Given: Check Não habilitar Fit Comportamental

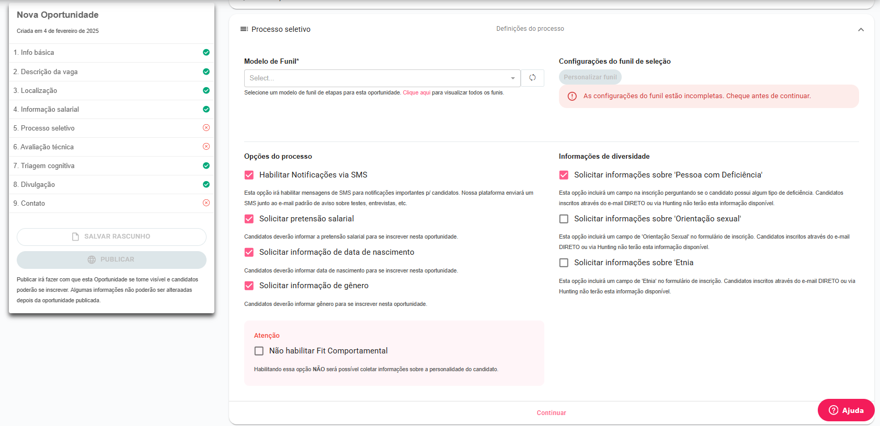Looking at the screenshot, I should point(259,351).
